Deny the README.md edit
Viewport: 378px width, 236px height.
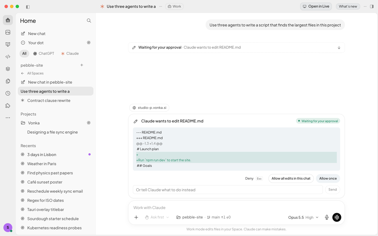point(253,179)
